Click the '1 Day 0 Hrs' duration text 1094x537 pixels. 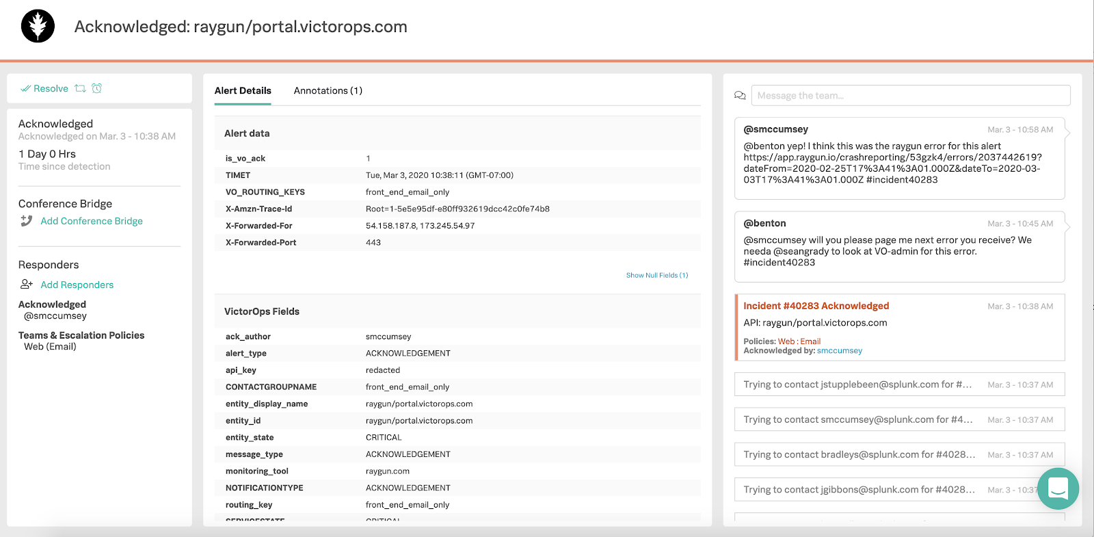(47, 154)
